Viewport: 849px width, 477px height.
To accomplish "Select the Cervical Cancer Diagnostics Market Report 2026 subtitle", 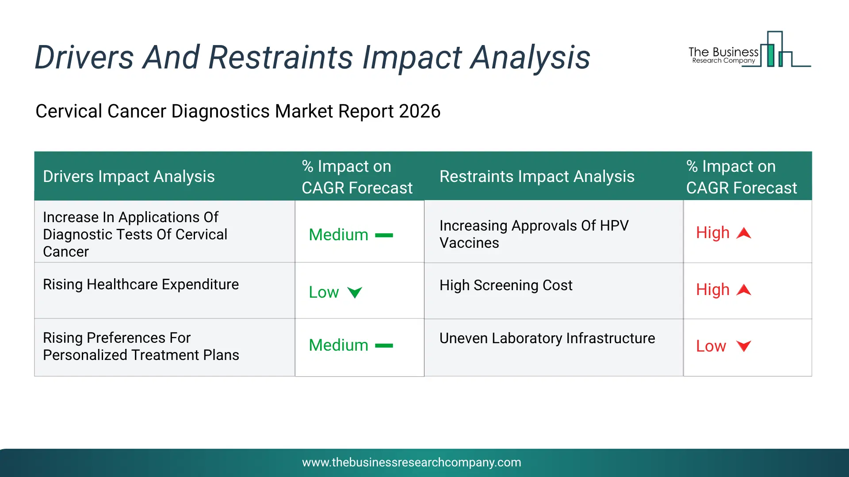I will pyautogui.click(x=238, y=111).
